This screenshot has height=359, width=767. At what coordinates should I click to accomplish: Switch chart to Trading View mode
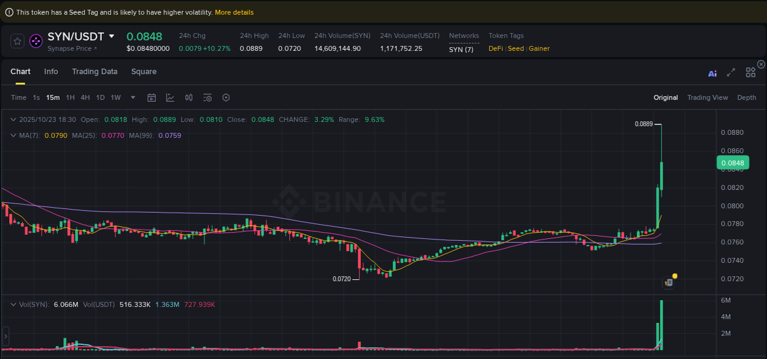coord(708,97)
